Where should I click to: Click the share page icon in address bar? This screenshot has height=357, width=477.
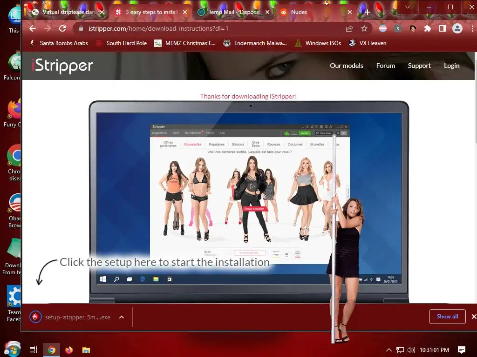[x=349, y=28]
